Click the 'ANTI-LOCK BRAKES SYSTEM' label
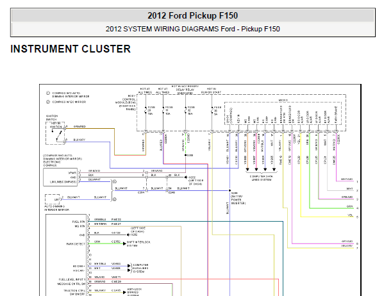The width and height of the screenshot is (384, 296). (x=135, y=292)
